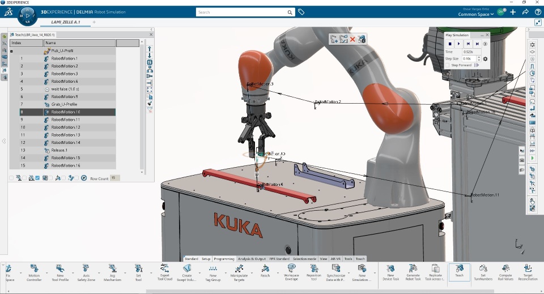Screen dimensions: 544x294
Task: Open the Workspace Envelope tool
Action: coord(291,272)
